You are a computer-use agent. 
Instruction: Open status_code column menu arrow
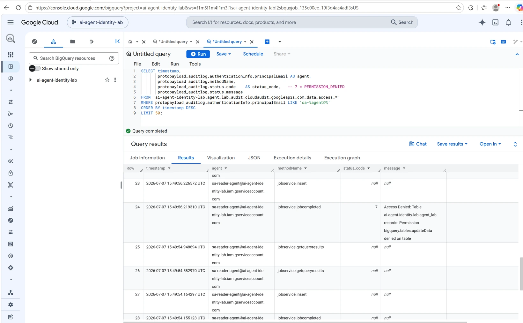click(x=369, y=168)
